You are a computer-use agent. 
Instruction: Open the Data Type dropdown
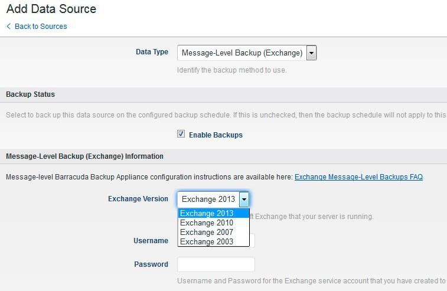point(247,53)
